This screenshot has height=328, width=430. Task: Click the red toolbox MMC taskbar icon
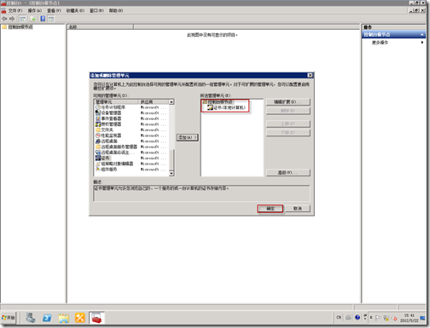pos(96,318)
